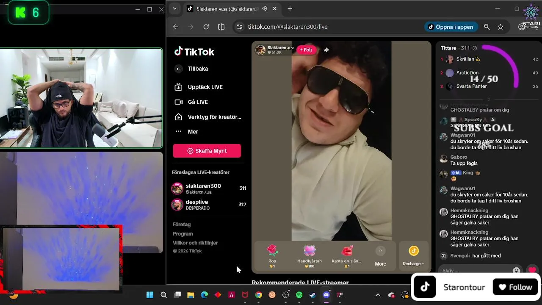
Task: Switch to Discord on taskbar
Action: coord(326,295)
